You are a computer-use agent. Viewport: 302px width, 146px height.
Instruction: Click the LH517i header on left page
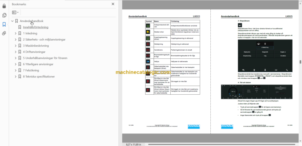[x=197, y=16]
